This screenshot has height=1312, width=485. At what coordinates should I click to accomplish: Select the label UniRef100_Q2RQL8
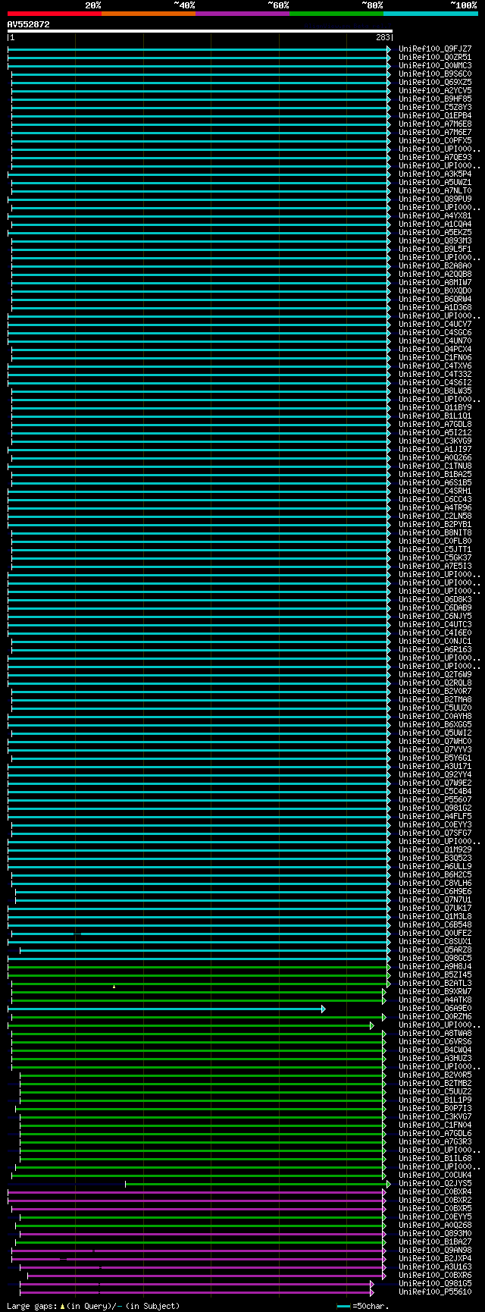(x=435, y=683)
